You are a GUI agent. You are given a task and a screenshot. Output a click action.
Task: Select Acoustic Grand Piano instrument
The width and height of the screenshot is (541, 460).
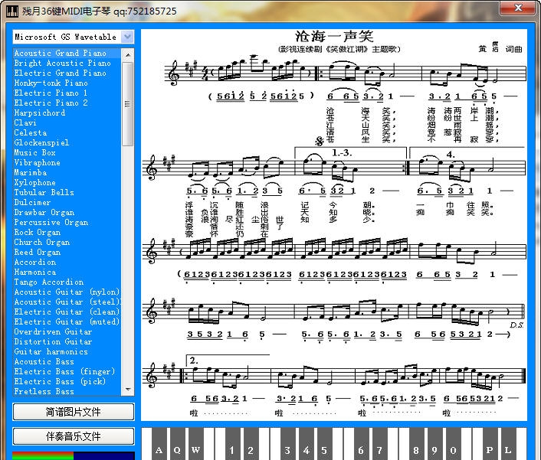tap(60, 54)
